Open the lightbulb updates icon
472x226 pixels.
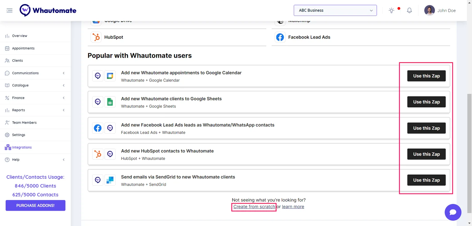391,11
